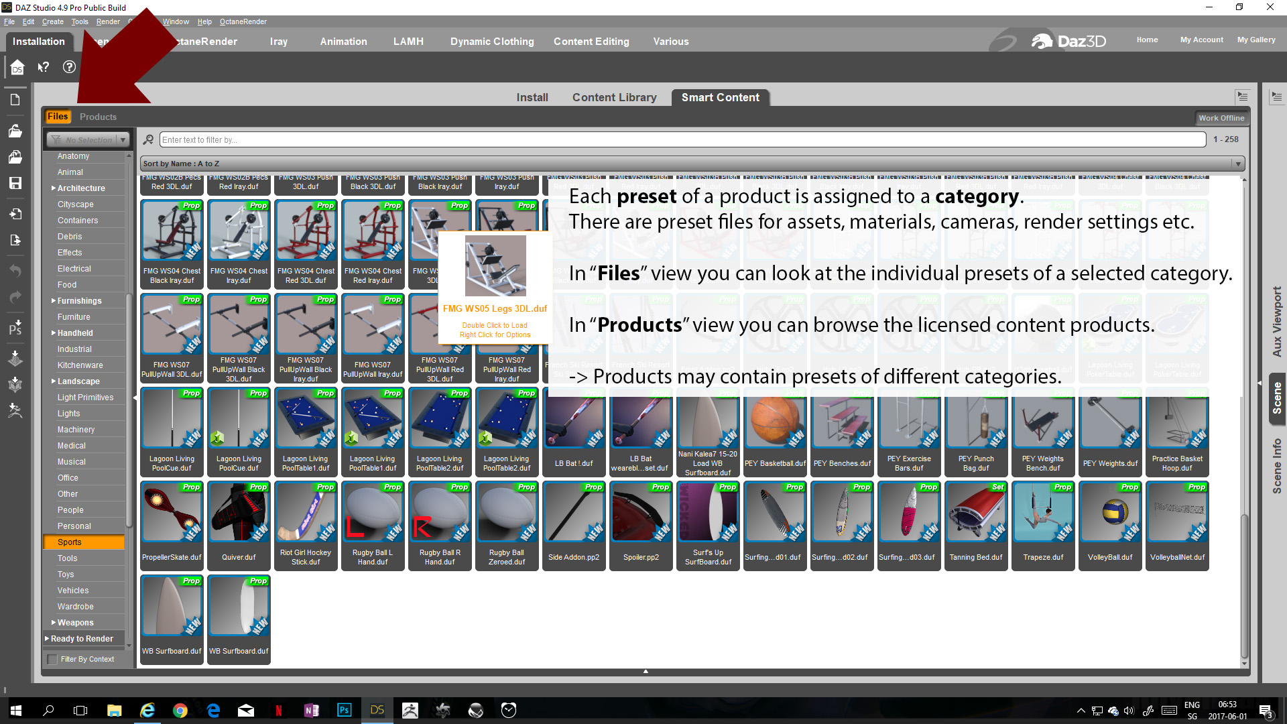Switch to Products view toggle
This screenshot has height=724, width=1287.
tap(98, 117)
